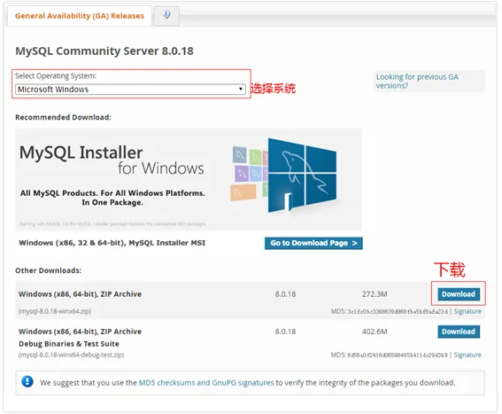Click the blue info exclamation icon
The image size is (502, 414).
27,381
